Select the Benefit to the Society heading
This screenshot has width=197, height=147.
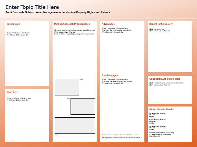coord(161,24)
